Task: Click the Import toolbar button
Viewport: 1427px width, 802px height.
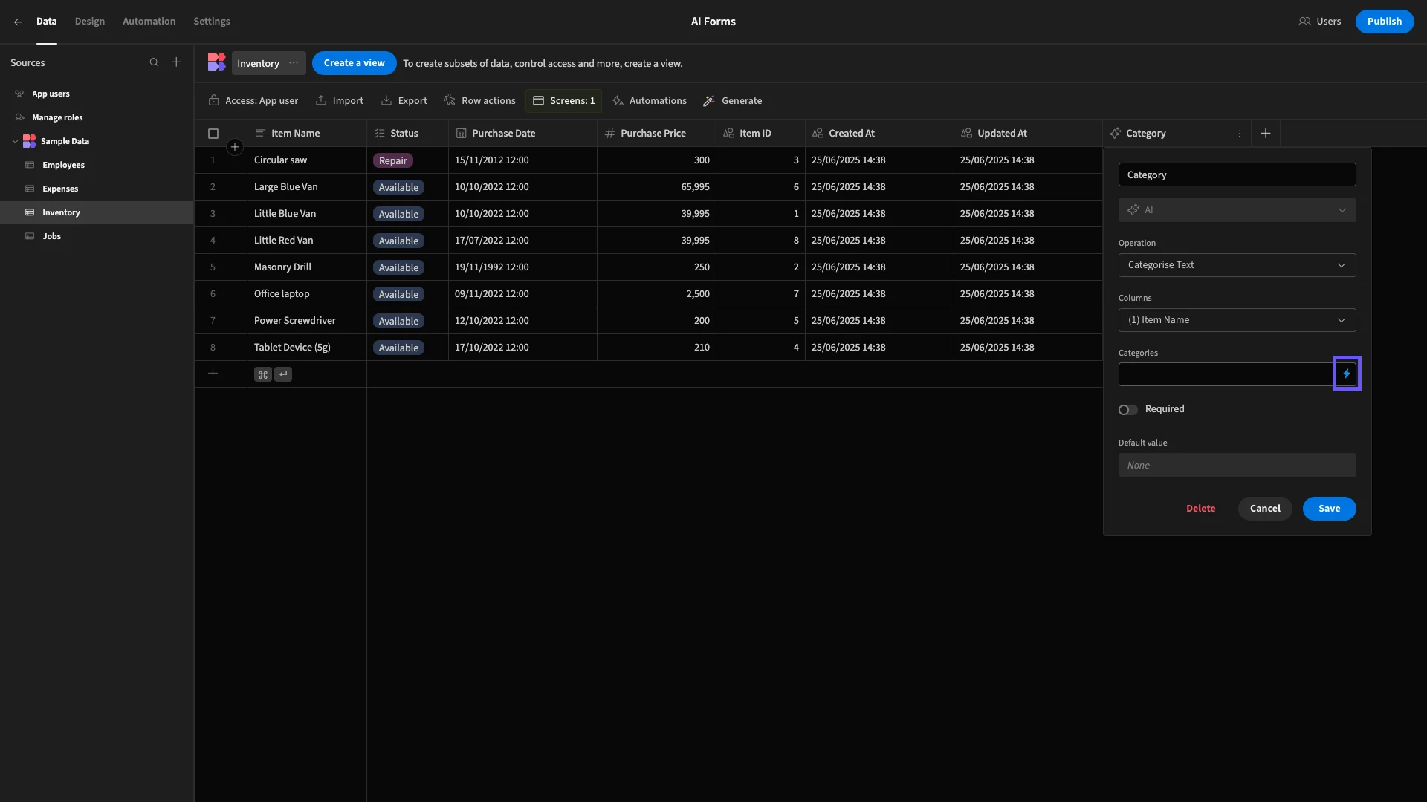Action: 340,101
